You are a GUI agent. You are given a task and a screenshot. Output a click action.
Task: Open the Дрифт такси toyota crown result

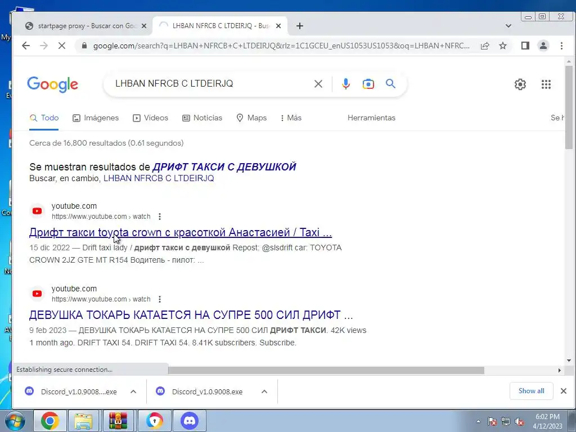click(181, 232)
